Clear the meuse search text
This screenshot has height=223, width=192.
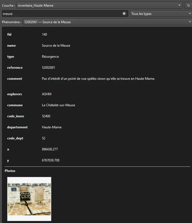point(124,14)
